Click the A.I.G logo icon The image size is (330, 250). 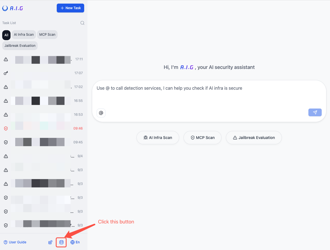(5, 8)
